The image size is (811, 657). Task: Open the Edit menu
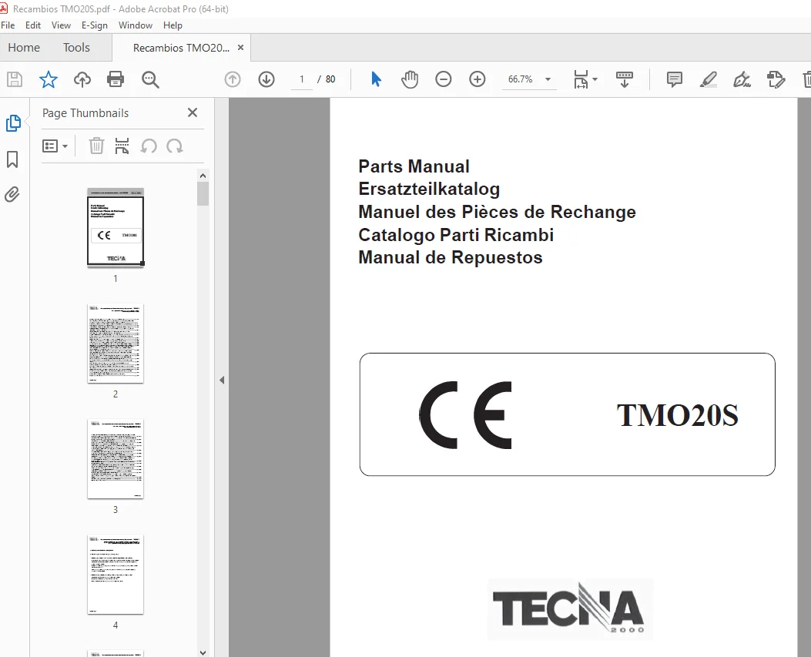[33, 25]
